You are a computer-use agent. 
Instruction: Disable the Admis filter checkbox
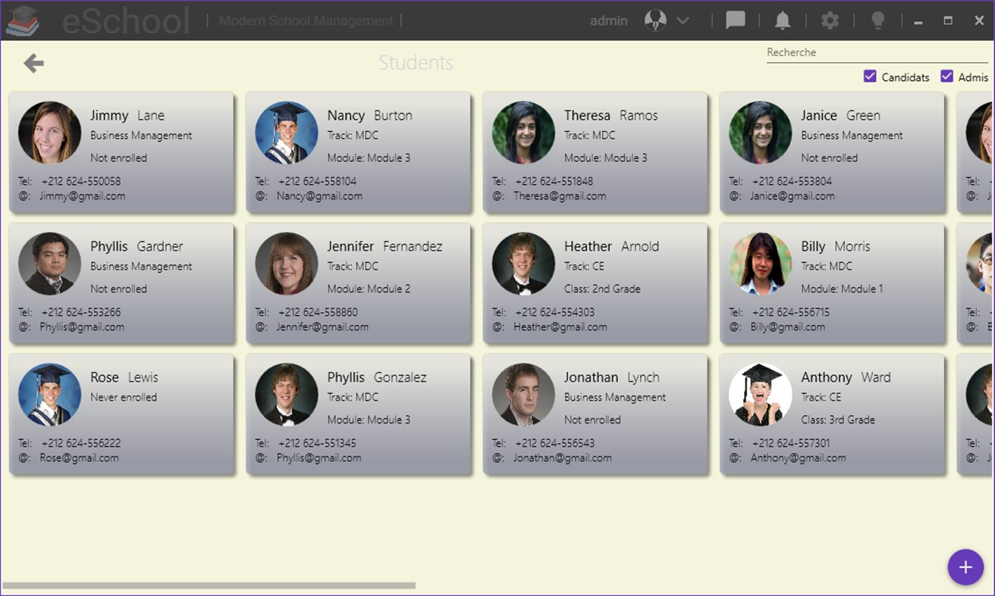click(x=946, y=76)
